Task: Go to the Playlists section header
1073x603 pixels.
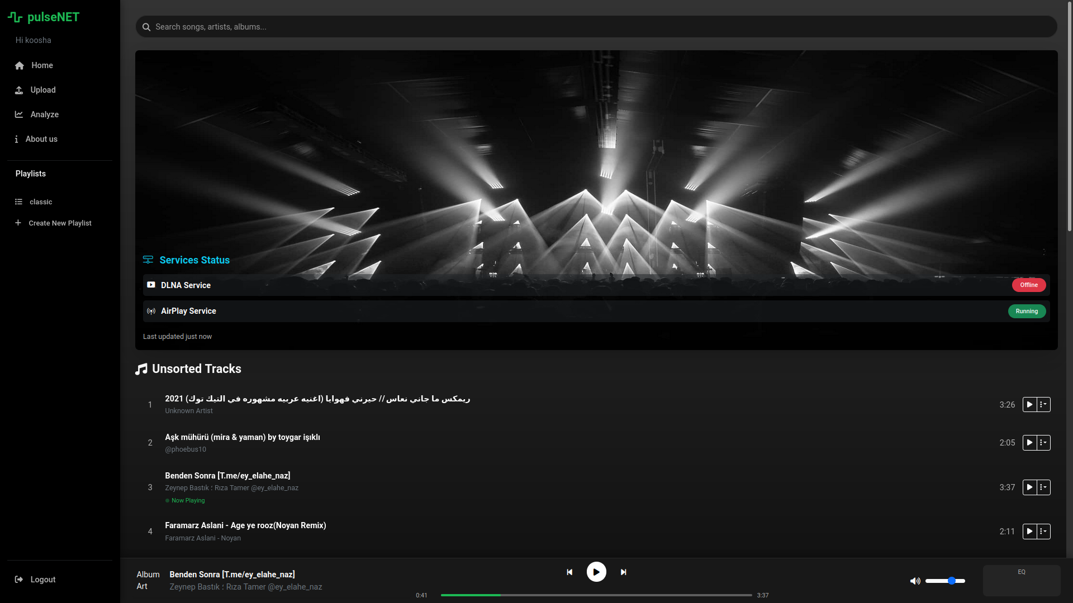Action: [31, 174]
